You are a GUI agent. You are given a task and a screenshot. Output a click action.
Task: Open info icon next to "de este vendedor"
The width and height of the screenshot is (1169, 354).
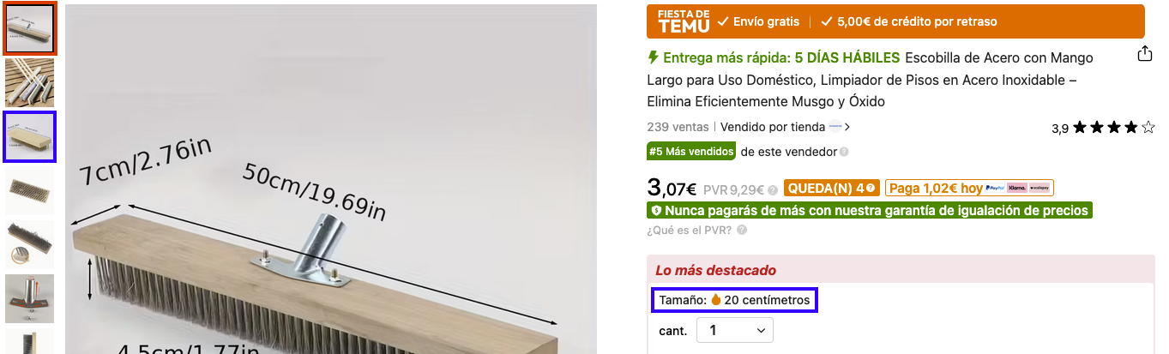tap(844, 152)
